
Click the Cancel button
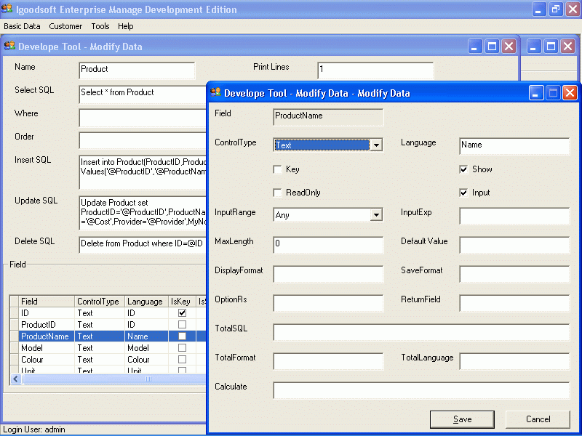point(538,419)
